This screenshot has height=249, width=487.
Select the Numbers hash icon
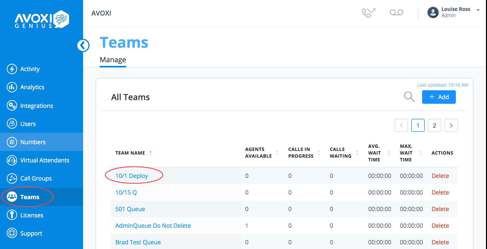[x=12, y=142]
